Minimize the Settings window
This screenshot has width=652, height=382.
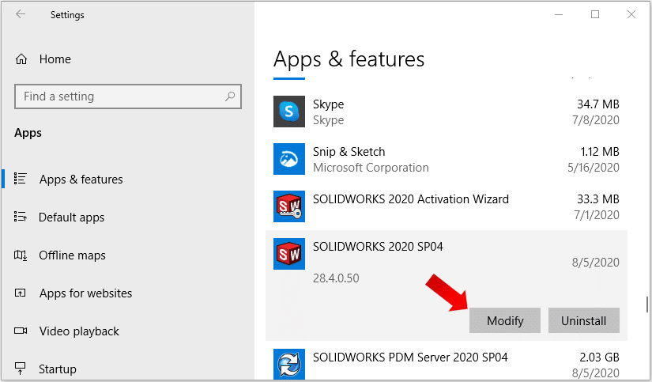coord(559,14)
